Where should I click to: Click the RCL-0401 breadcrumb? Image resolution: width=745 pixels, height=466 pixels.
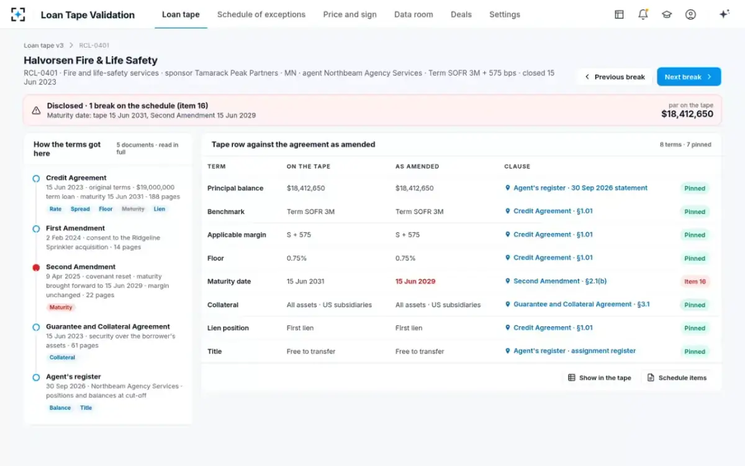click(x=94, y=45)
